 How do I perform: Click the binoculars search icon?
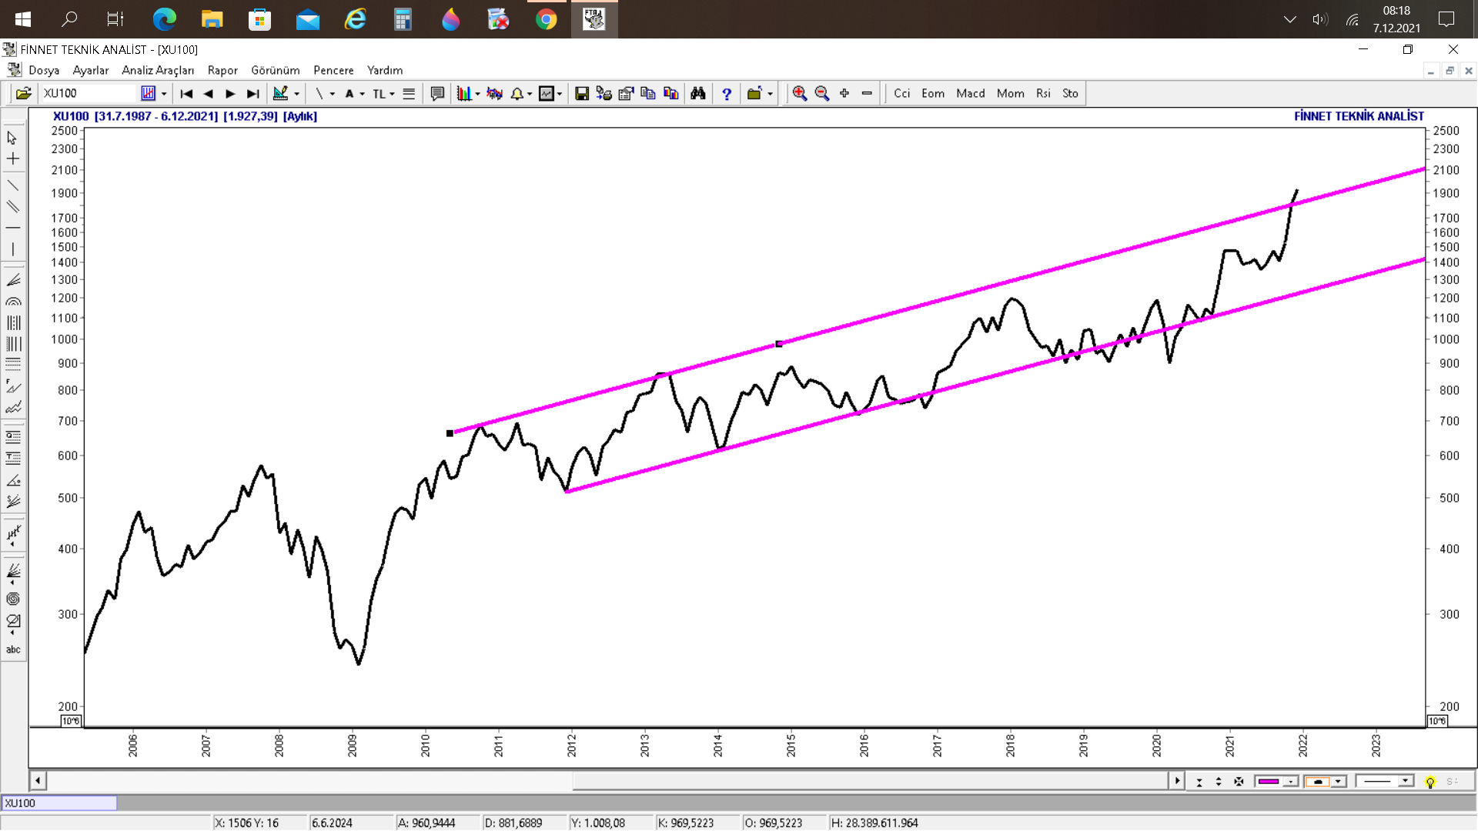[698, 93]
